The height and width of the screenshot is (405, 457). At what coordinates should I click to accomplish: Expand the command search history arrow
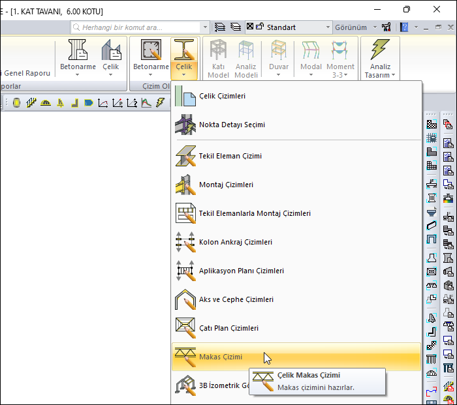tap(205, 27)
